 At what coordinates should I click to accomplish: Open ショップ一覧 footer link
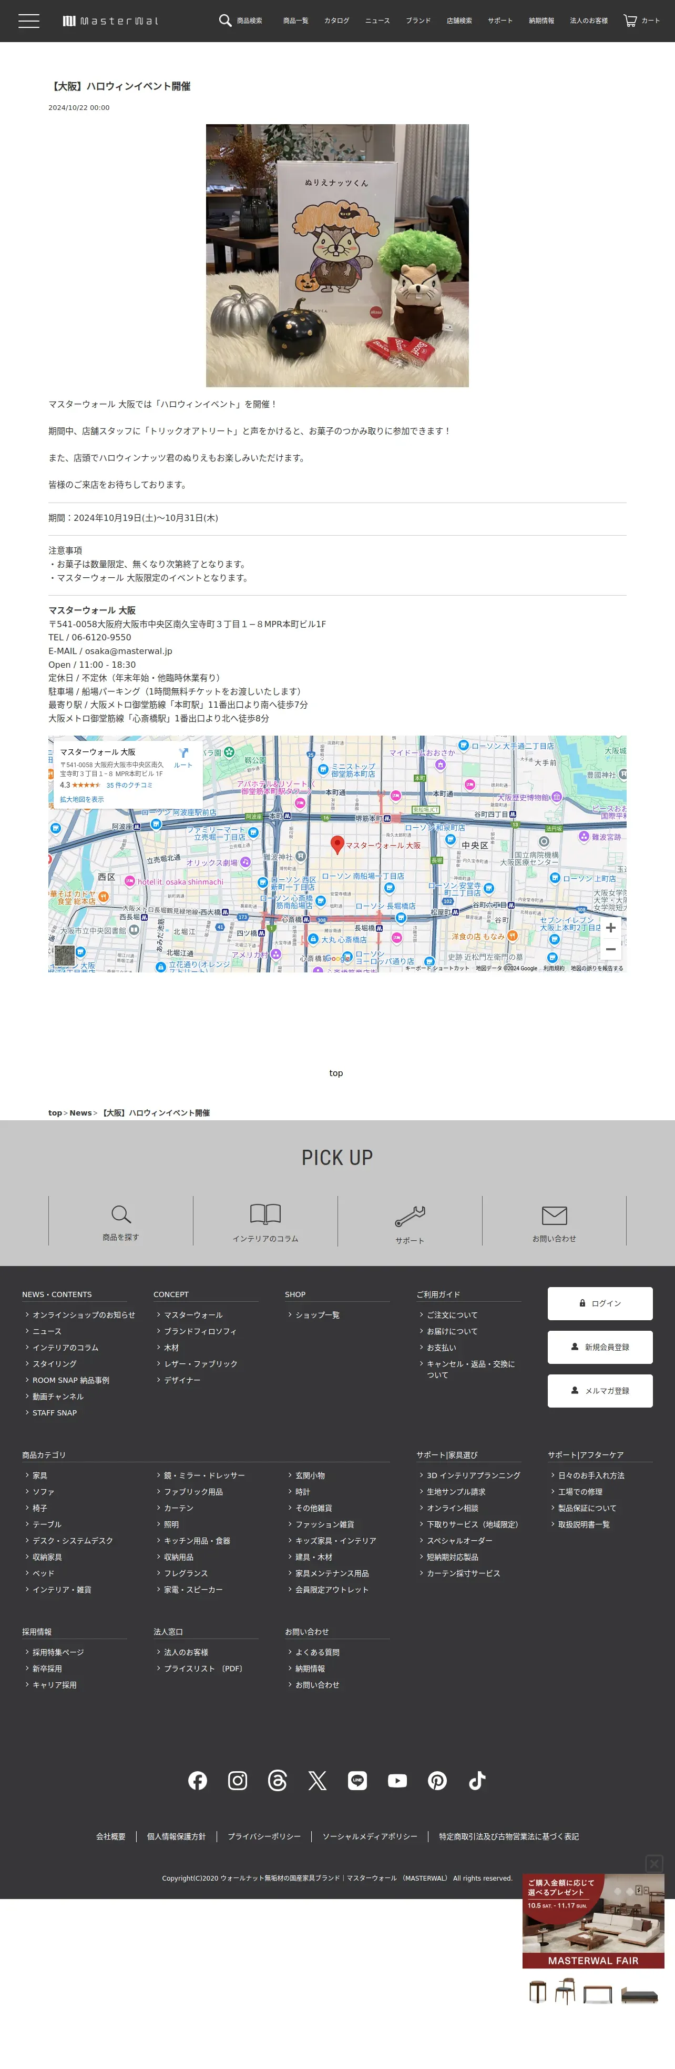317,1315
